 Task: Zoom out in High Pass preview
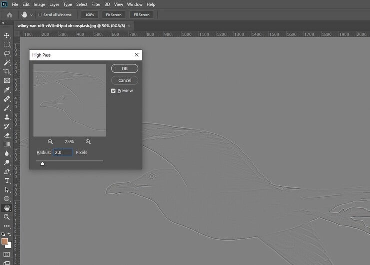point(50,142)
